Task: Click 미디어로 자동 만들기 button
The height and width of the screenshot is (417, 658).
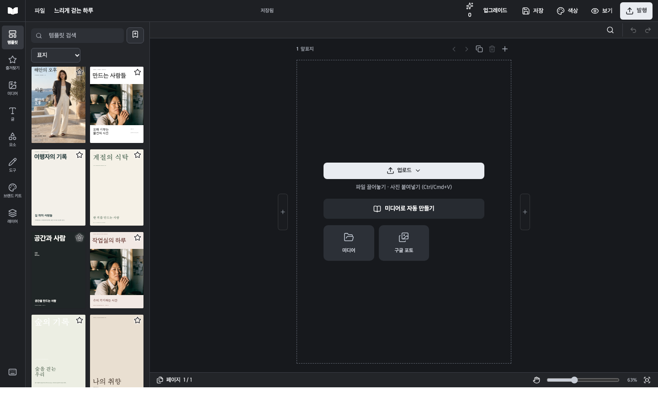Action: pyautogui.click(x=404, y=209)
